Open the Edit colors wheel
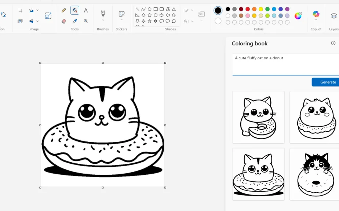 298,15
